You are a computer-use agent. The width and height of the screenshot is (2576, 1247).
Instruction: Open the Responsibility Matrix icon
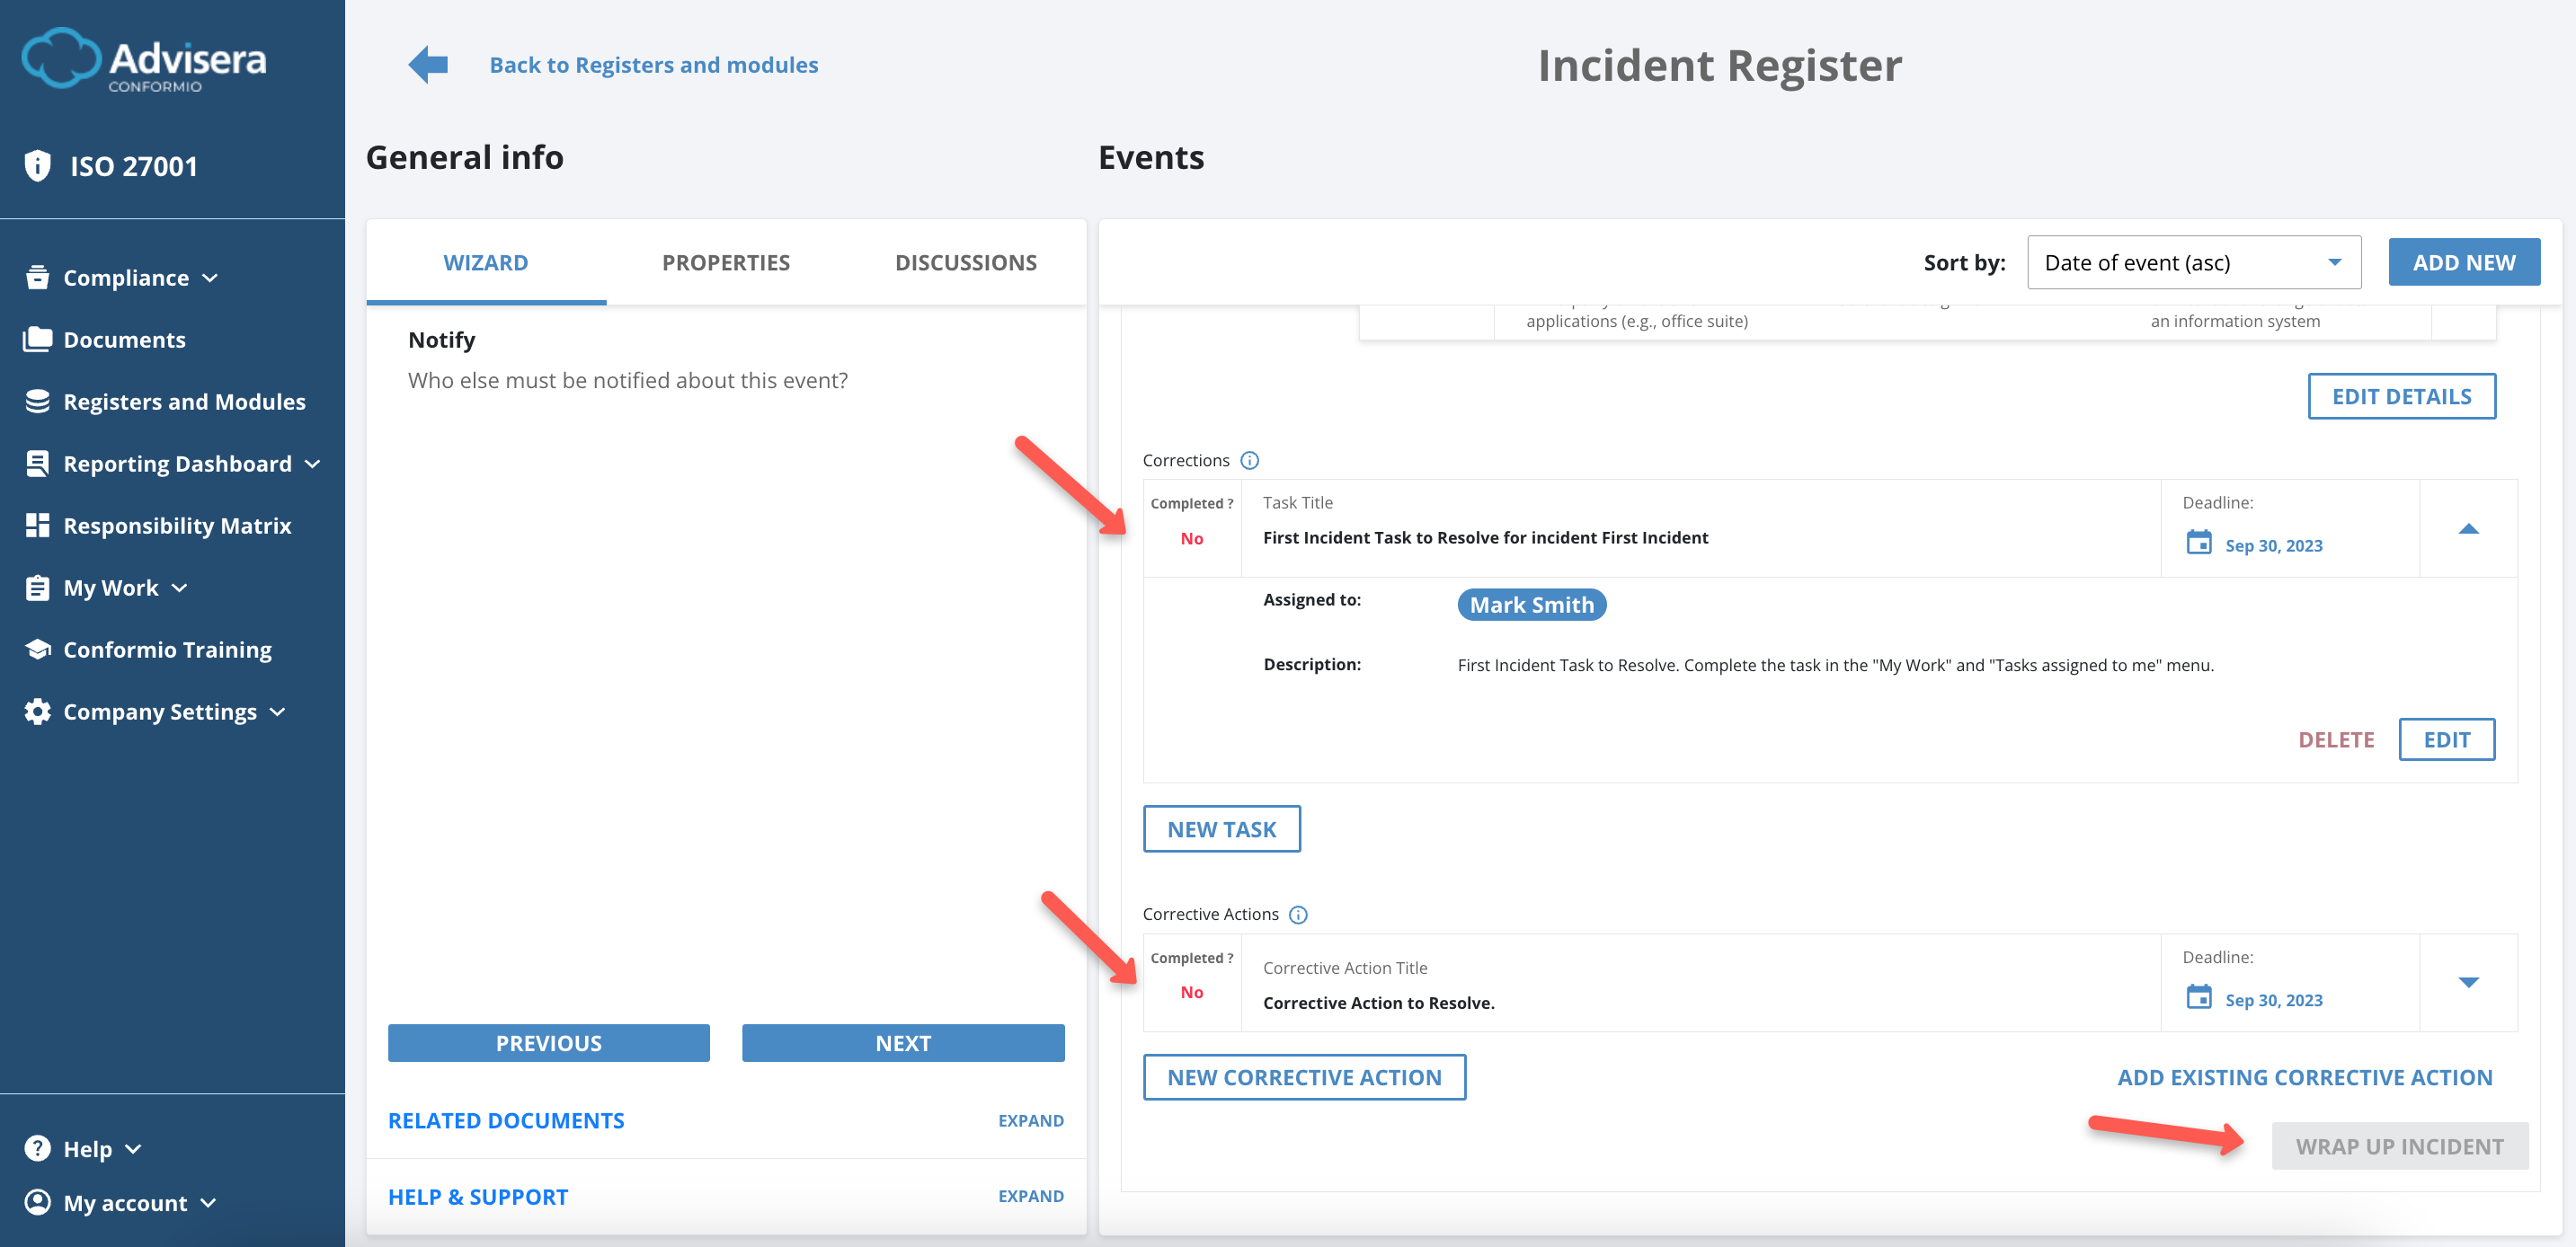click(x=37, y=525)
